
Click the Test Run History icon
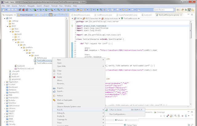tap(186, 116)
